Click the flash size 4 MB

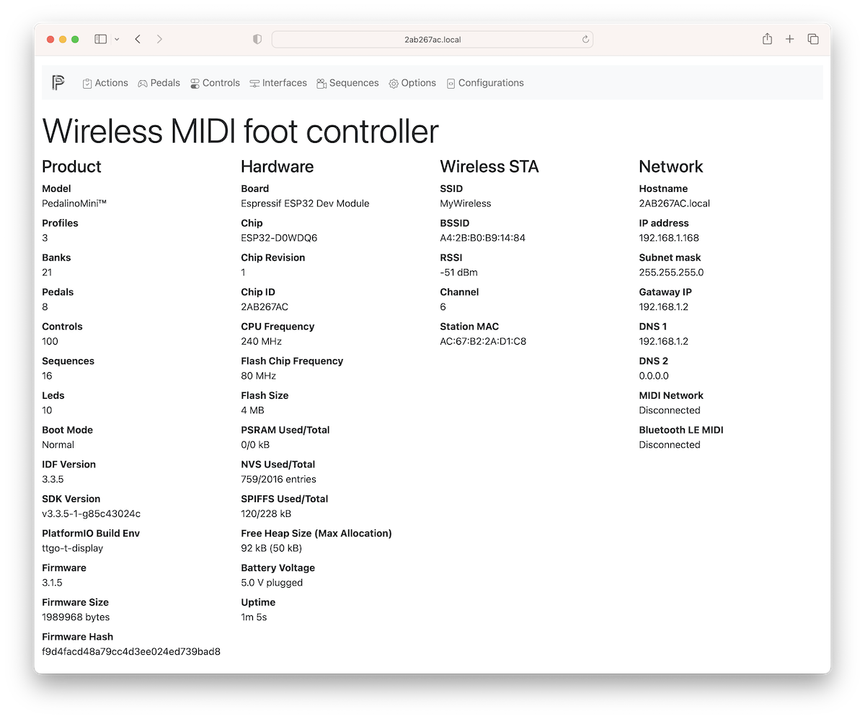252,410
